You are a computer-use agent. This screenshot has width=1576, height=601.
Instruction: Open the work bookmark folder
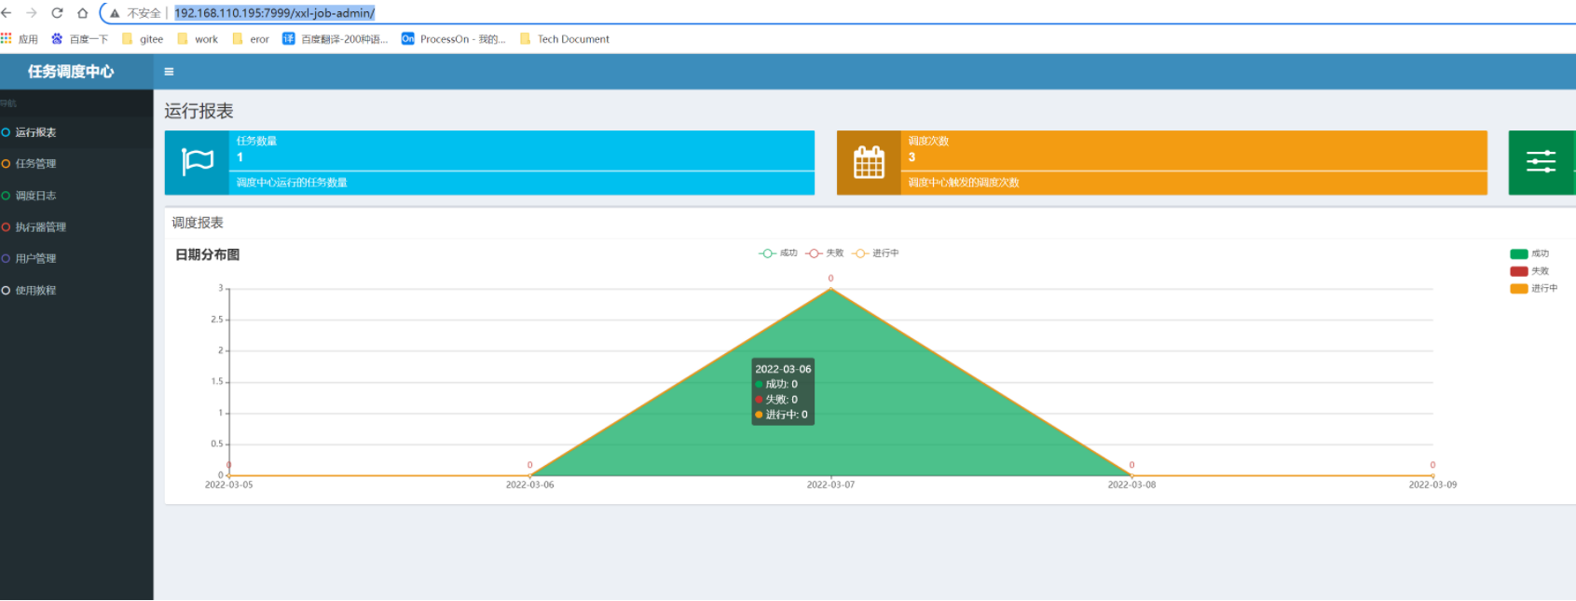198,39
